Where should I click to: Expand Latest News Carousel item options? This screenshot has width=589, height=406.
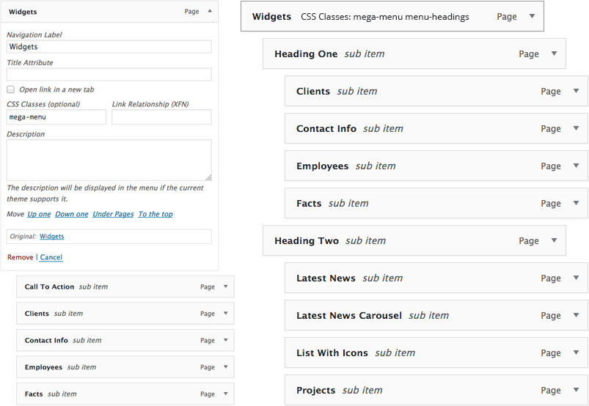(576, 315)
